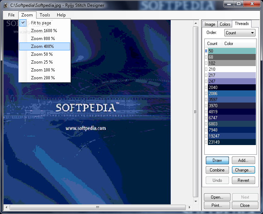Switch to the Threads tab

242,24
